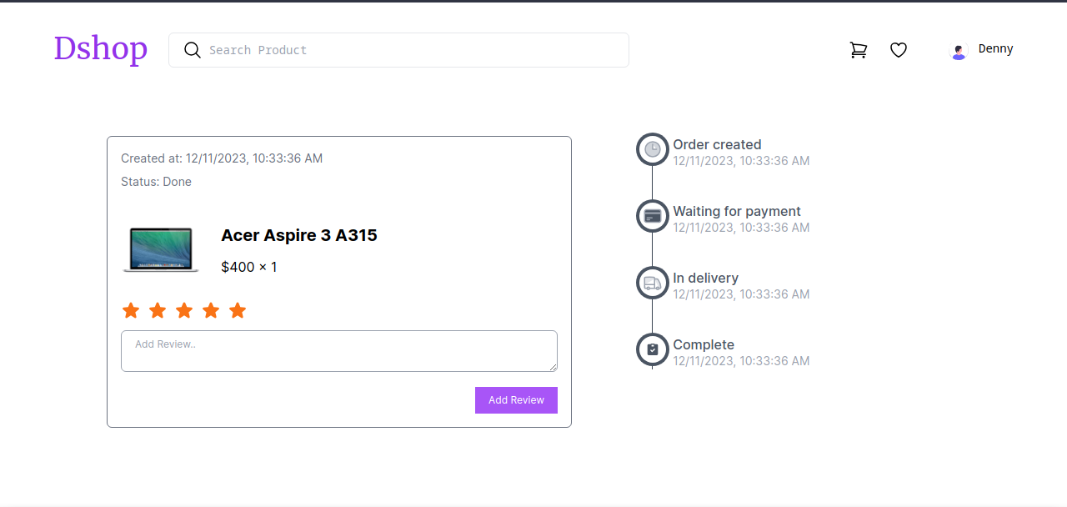The image size is (1067, 507).
Task: Open the Acer Aspire 3 A315 title
Action: [299, 235]
